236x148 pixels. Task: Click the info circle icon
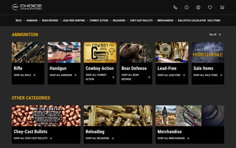pyautogui.click(x=187, y=7)
